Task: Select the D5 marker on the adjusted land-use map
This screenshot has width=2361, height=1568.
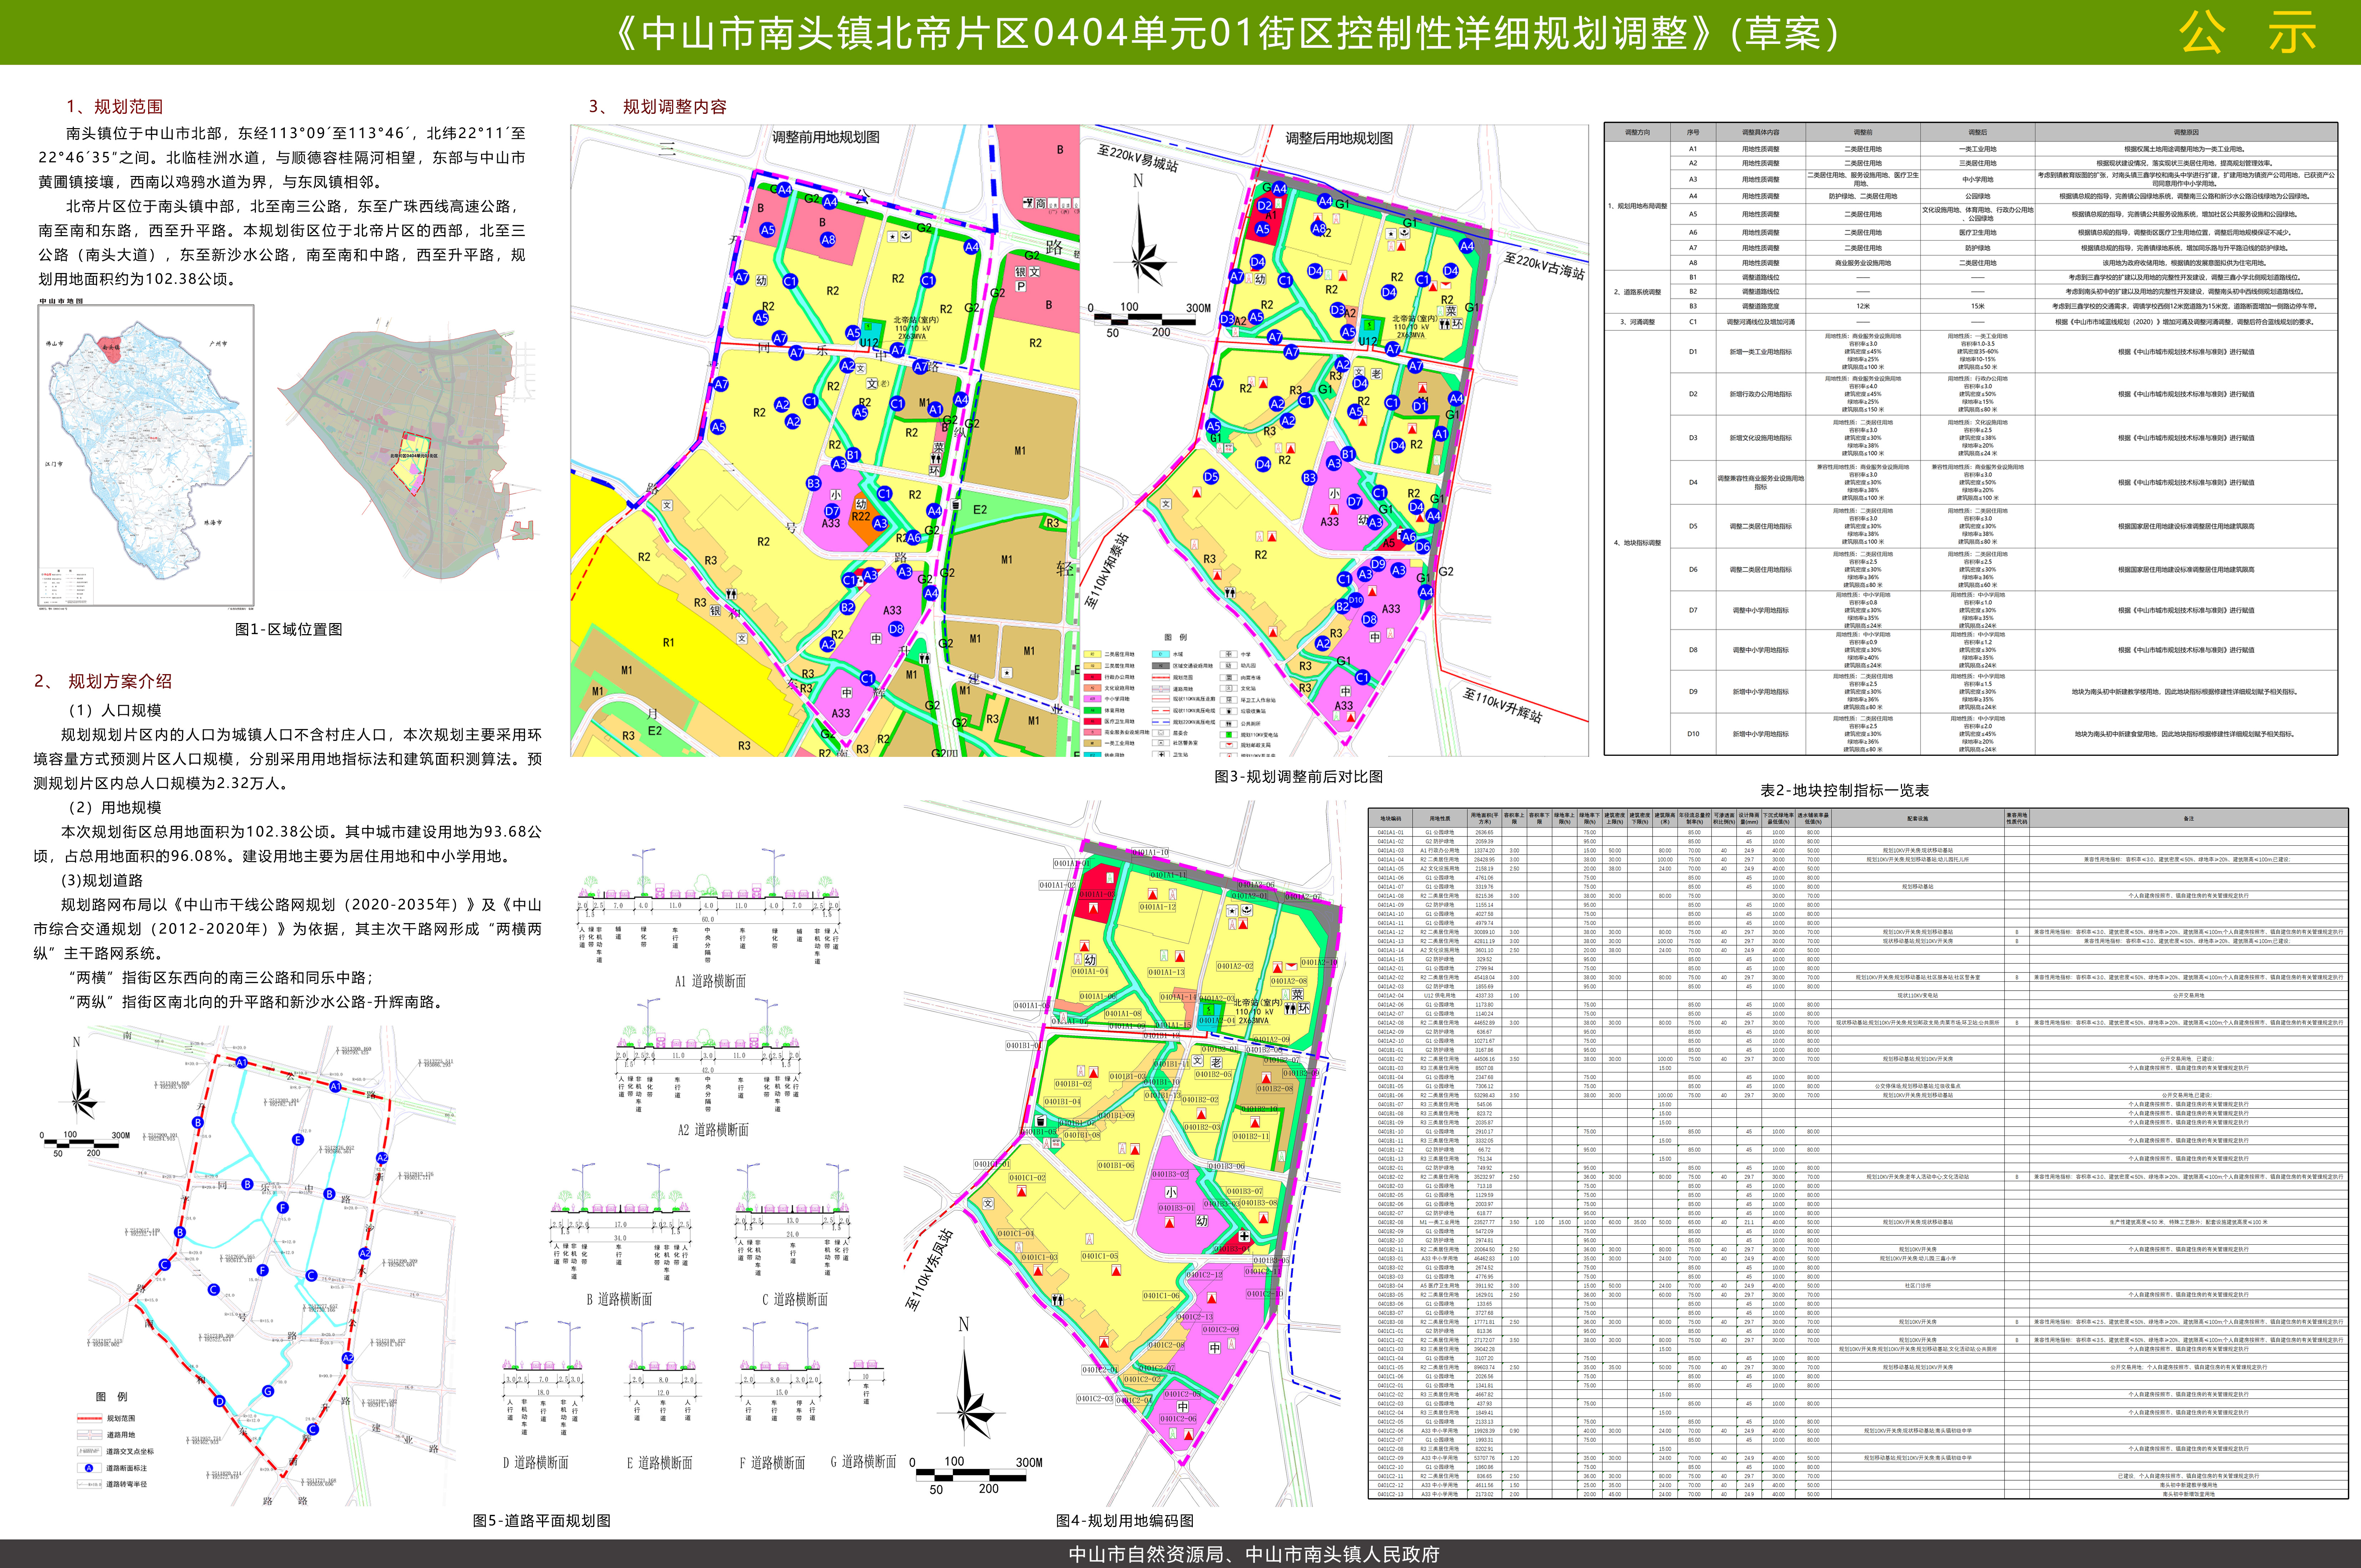Action: (1211, 478)
